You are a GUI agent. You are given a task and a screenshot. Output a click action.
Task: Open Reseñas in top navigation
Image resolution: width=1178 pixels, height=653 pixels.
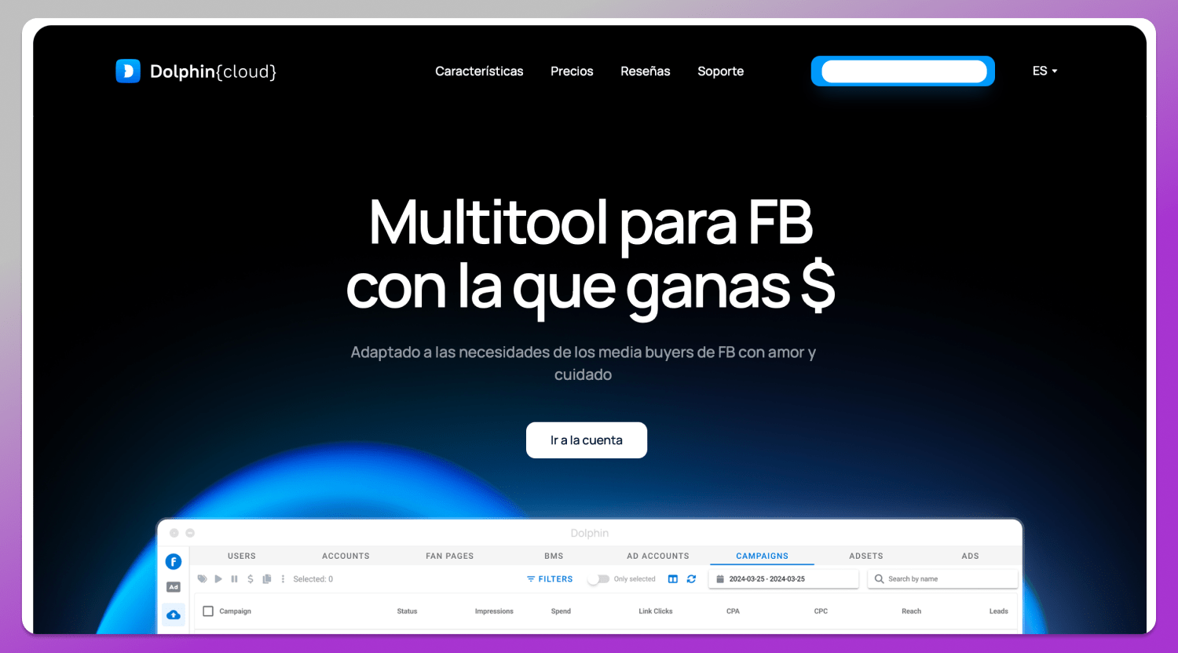(646, 71)
